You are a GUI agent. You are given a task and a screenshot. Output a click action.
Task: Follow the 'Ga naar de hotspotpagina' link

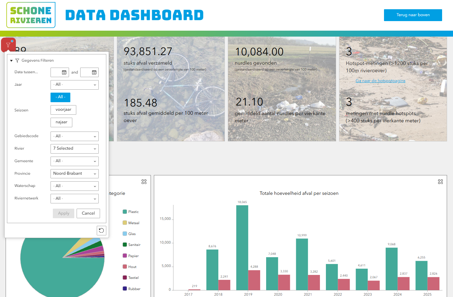point(380,81)
